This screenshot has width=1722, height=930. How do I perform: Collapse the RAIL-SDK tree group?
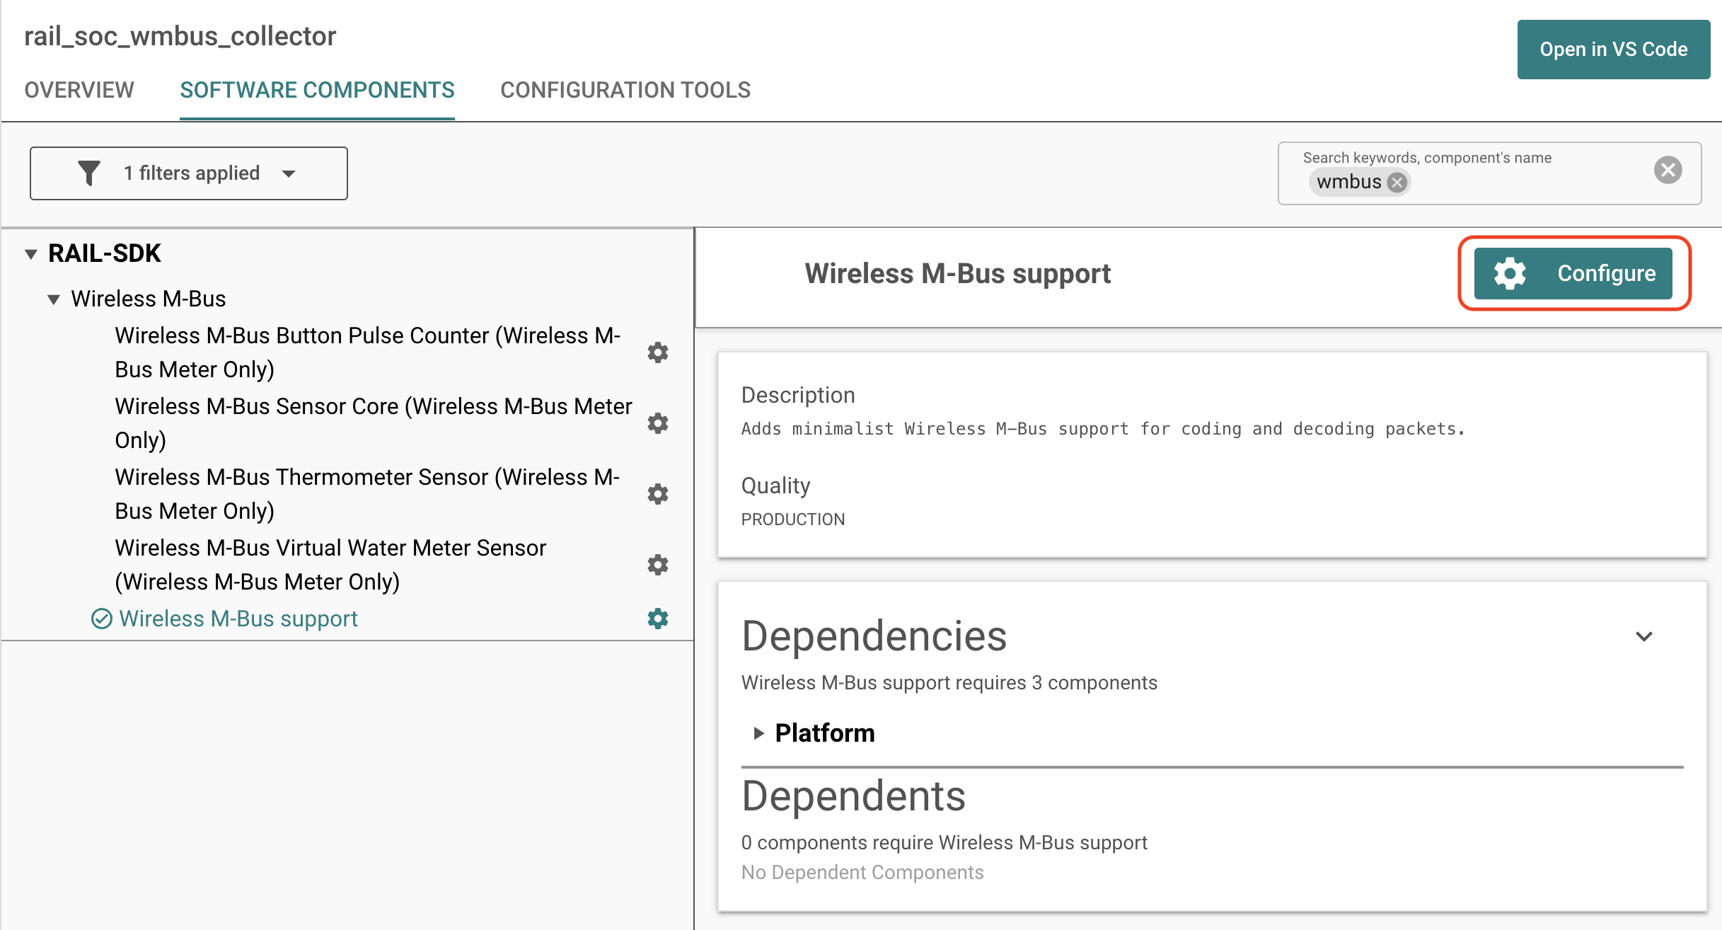(31, 254)
